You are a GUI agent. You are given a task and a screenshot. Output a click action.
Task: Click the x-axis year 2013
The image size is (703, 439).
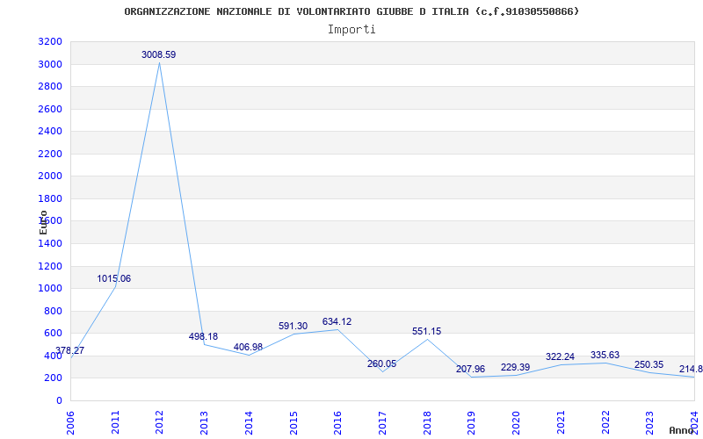click(204, 422)
